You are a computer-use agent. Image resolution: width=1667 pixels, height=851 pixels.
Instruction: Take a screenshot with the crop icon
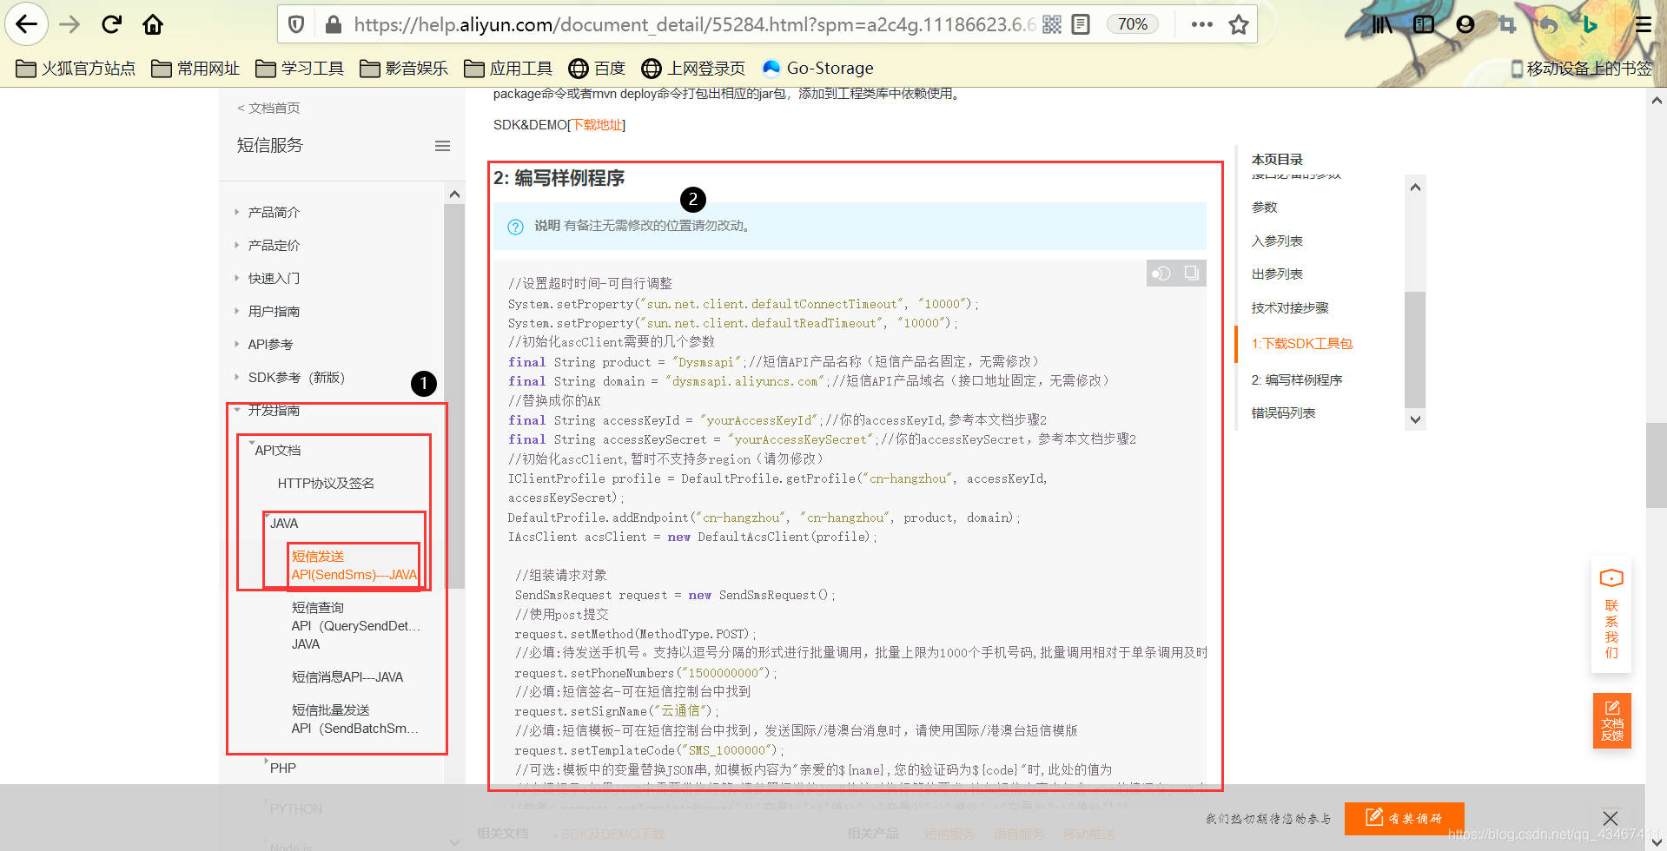1507,24
